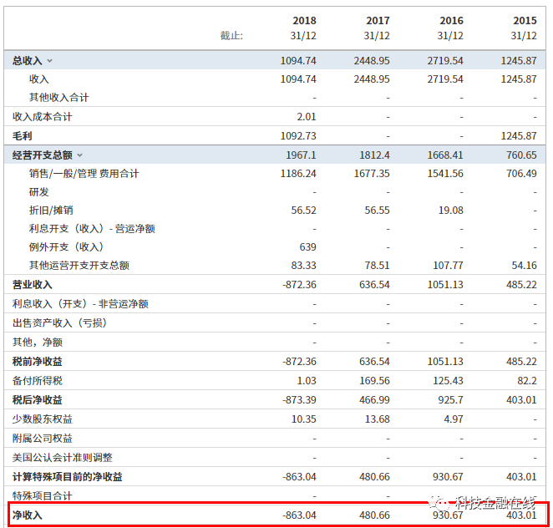Click the 毛利 row label
The width and height of the screenshot is (553, 528).
tap(23, 136)
